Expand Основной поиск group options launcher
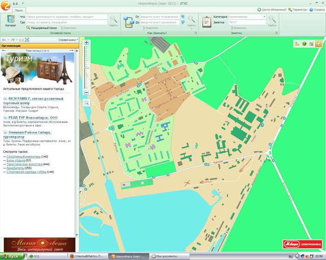The image size is (326, 260). tap(117, 33)
